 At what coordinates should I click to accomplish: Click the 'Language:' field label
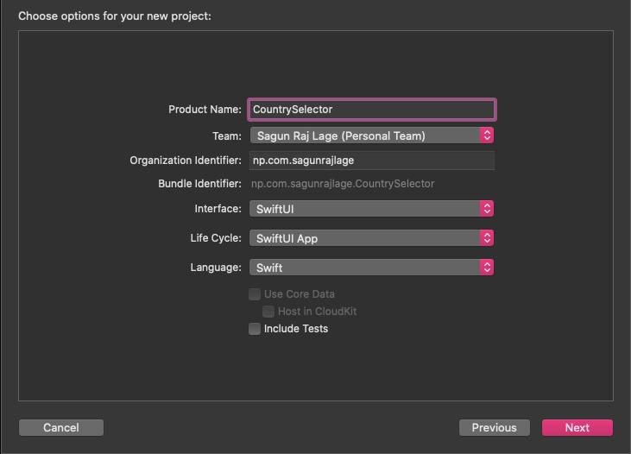click(x=216, y=268)
